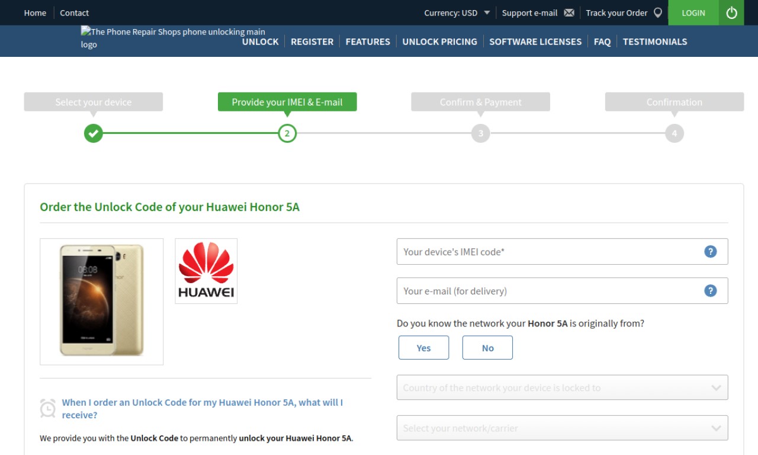Click the alarm clock icon beside the FAQ question
The image size is (758, 455).
coord(48,408)
